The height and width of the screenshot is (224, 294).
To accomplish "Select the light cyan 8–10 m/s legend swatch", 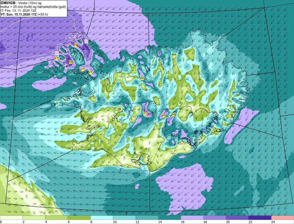I will (102, 218).
